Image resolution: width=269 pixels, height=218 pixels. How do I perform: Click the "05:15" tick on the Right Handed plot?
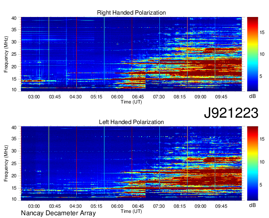point(97,97)
